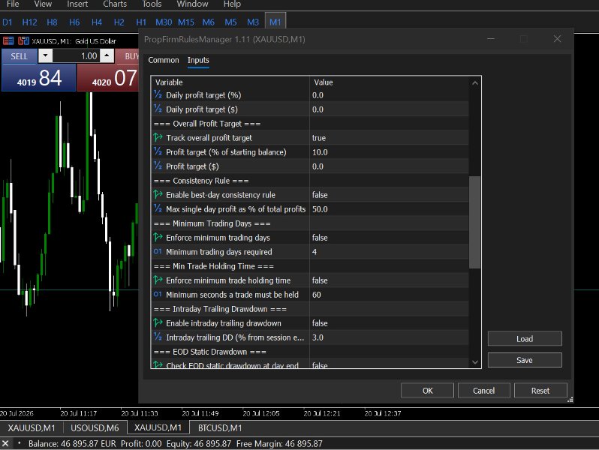Switch chart to H12 timeframe
The image size is (599, 450).
[29, 22]
